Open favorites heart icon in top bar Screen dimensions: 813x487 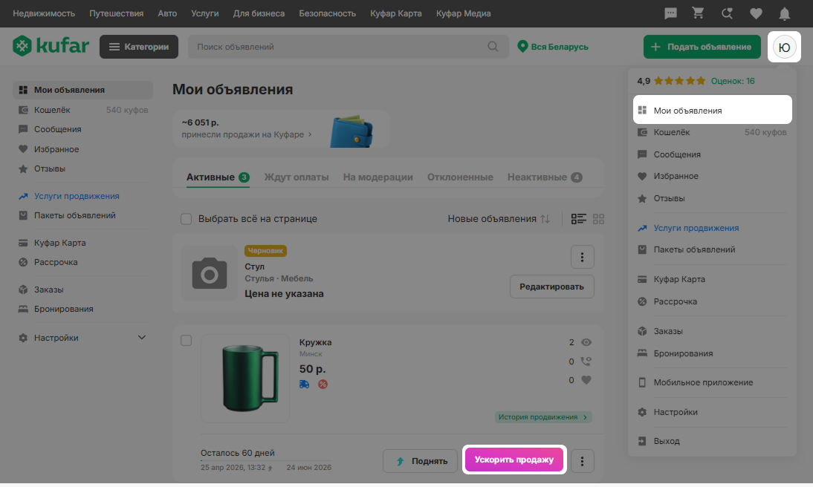(x=756, y=13)
